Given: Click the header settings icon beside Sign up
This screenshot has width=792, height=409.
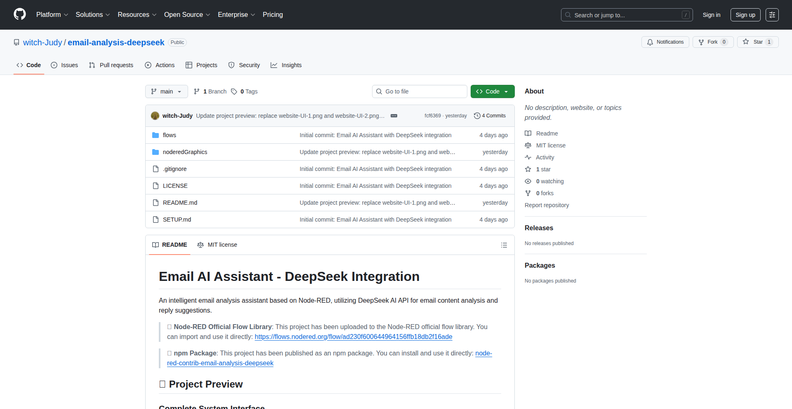Looking at the screenshot, I should pos(772,15).
